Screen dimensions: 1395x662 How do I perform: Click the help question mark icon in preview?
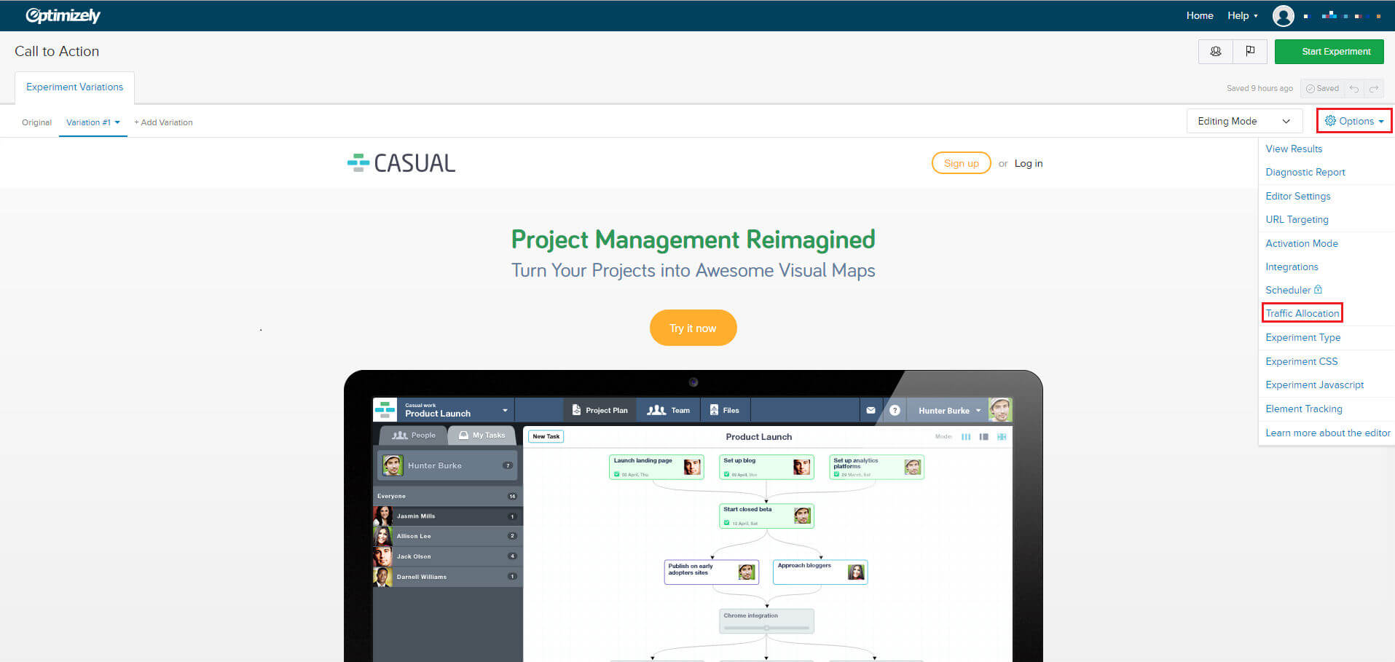[895, 410]
